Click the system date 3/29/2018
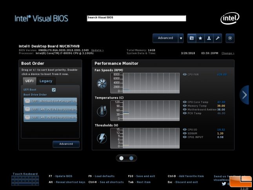 [188, 53]
